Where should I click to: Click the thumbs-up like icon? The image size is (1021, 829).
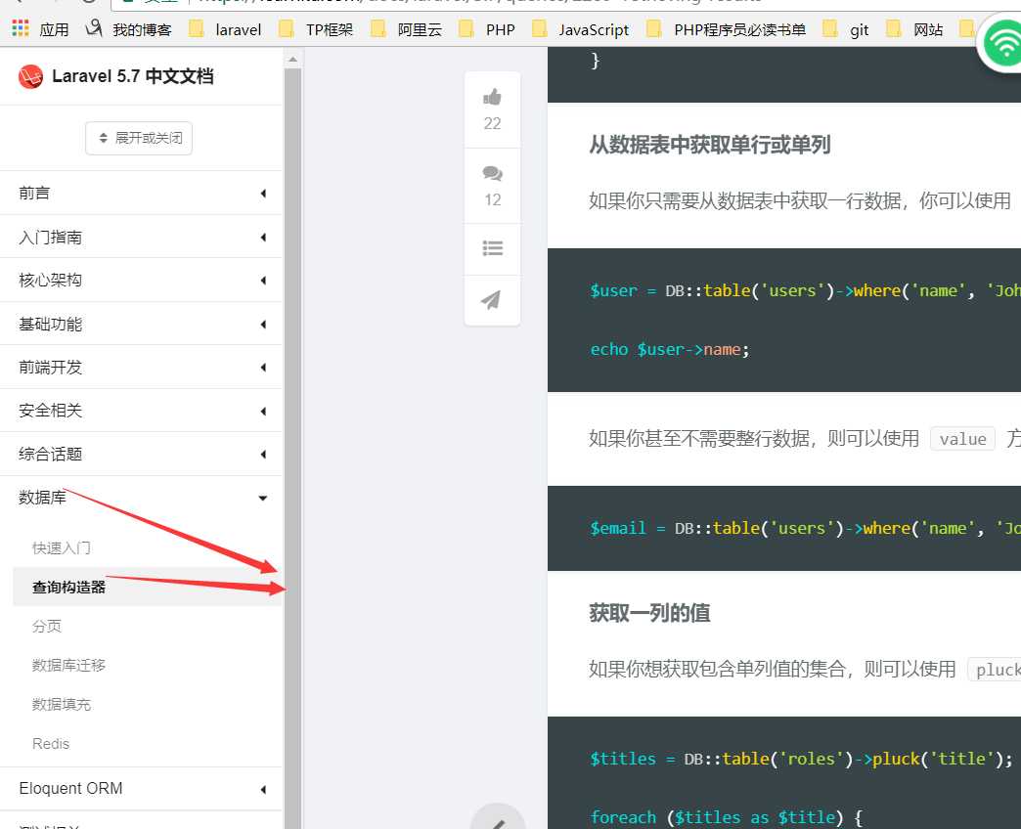tap(492, 97)
